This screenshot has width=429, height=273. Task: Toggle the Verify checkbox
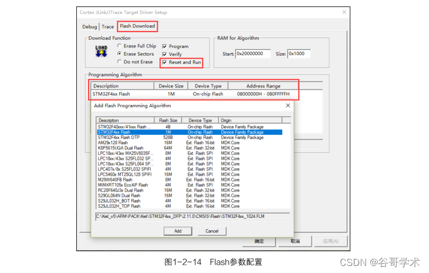(x=164, y=54)
